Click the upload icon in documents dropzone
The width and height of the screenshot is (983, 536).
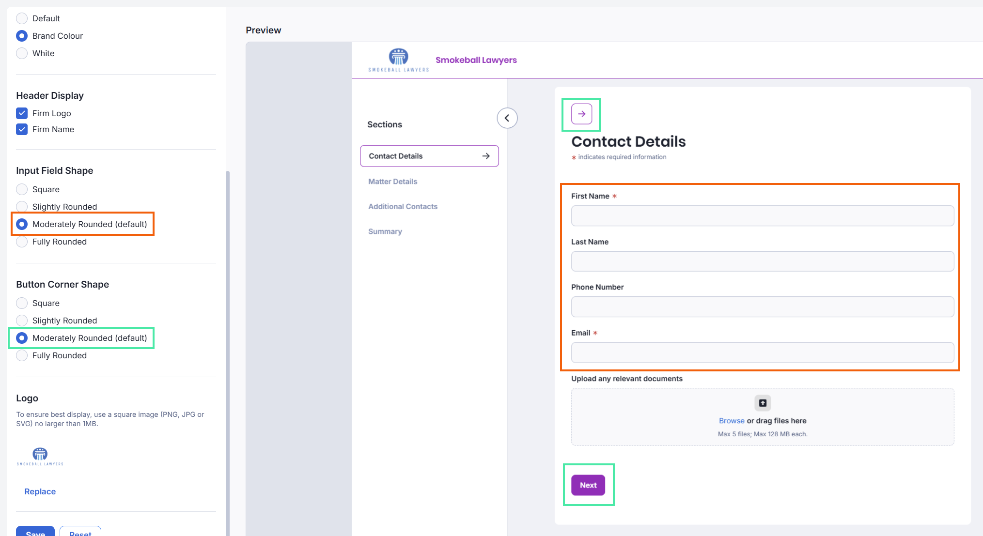pos(763,403)
